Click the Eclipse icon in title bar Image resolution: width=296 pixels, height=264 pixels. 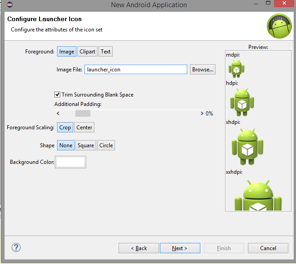pos(9,4)
